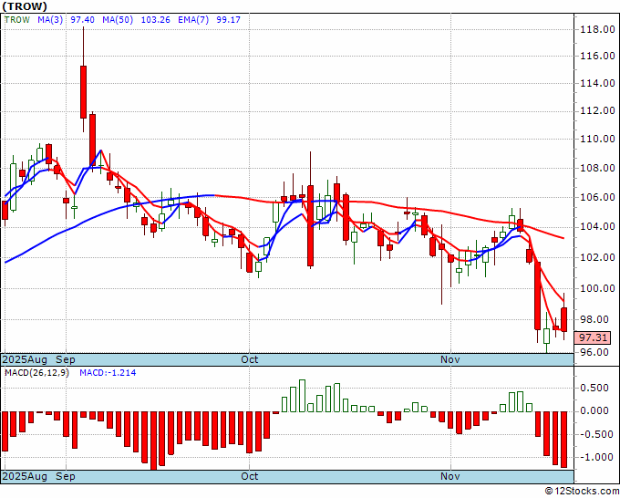Click the 2025Aug label on MACD axis
Screen dimensions: 620x498
pyautogui.click(x=25, y=476)
